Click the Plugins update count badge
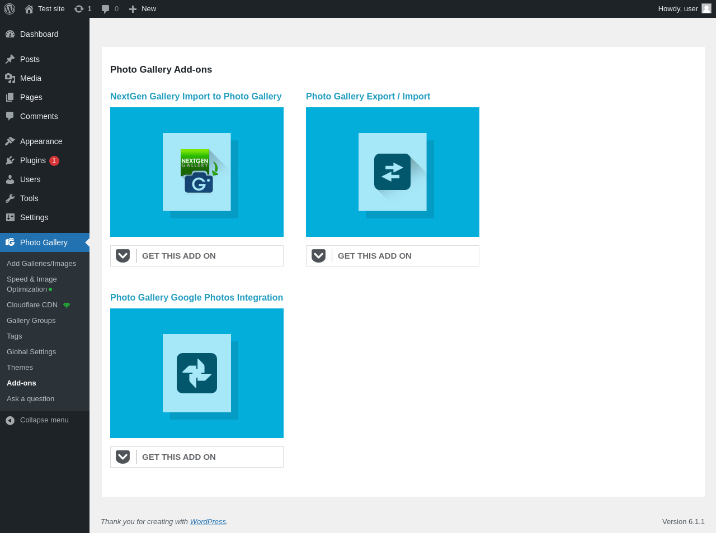The width and height of the screenshot is (716, 533). 54,161
